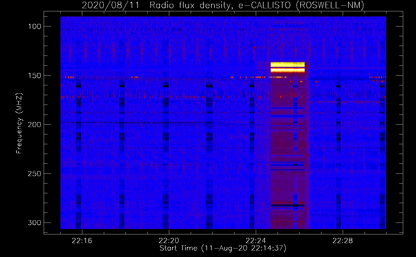Click the '22:16' time tick label
Viewport: 416px width, 257px height.
pyautogui.click(x=82, y=241)
